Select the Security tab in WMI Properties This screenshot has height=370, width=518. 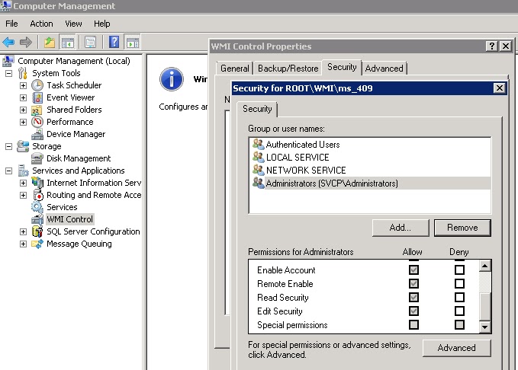click(x=342, y=67)
